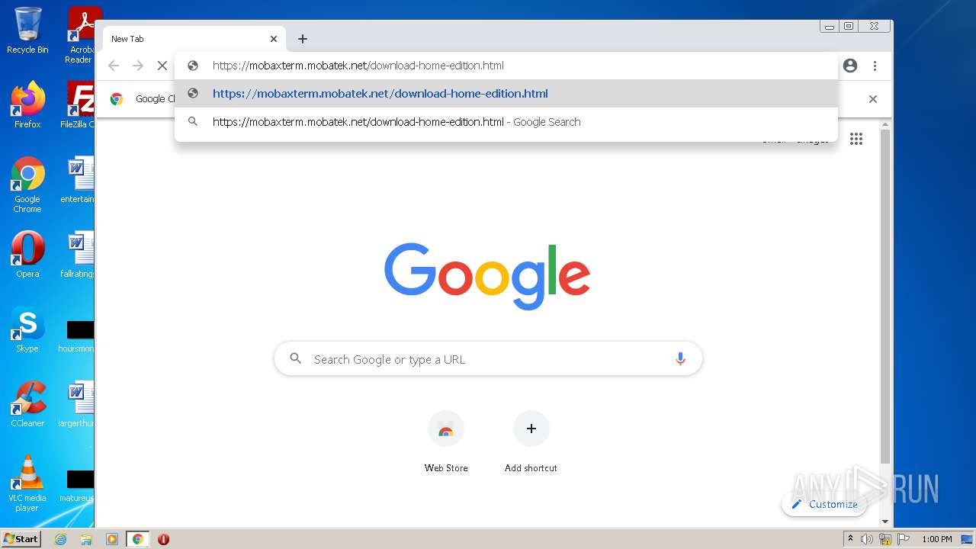Click the magnifier icon in search box
The height and width of the screenshot is (549, 976).
[296, 358]
